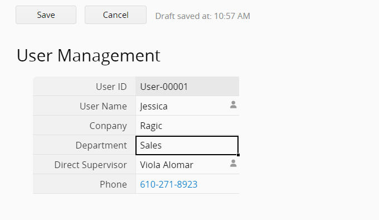The image size is (379, 220).
Task: Click the User Name label
Action: [x=103, y=106]
